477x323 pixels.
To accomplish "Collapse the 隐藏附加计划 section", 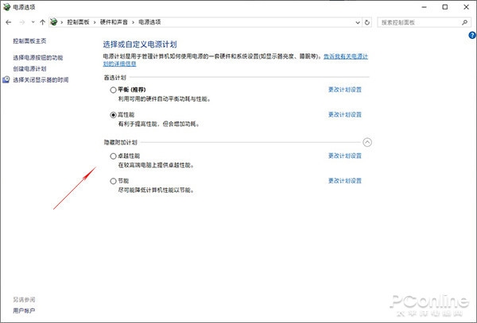I will 366,142.
